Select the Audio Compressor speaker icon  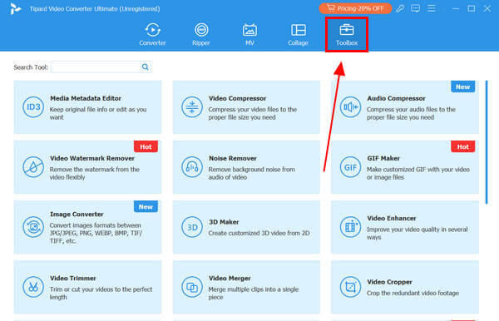click(350, 107)
